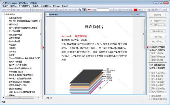The image size is (170, 105).
Task: Open the 文件(F) menu
Action: point(5,6)
